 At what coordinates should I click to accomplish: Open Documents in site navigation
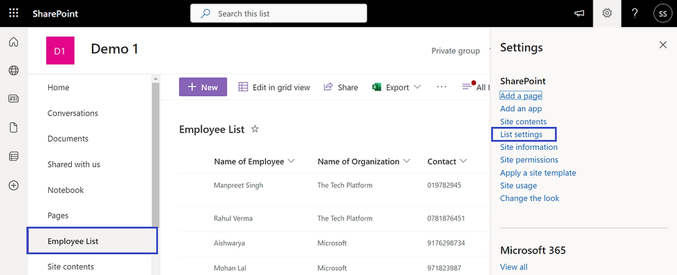coord(68,139)
